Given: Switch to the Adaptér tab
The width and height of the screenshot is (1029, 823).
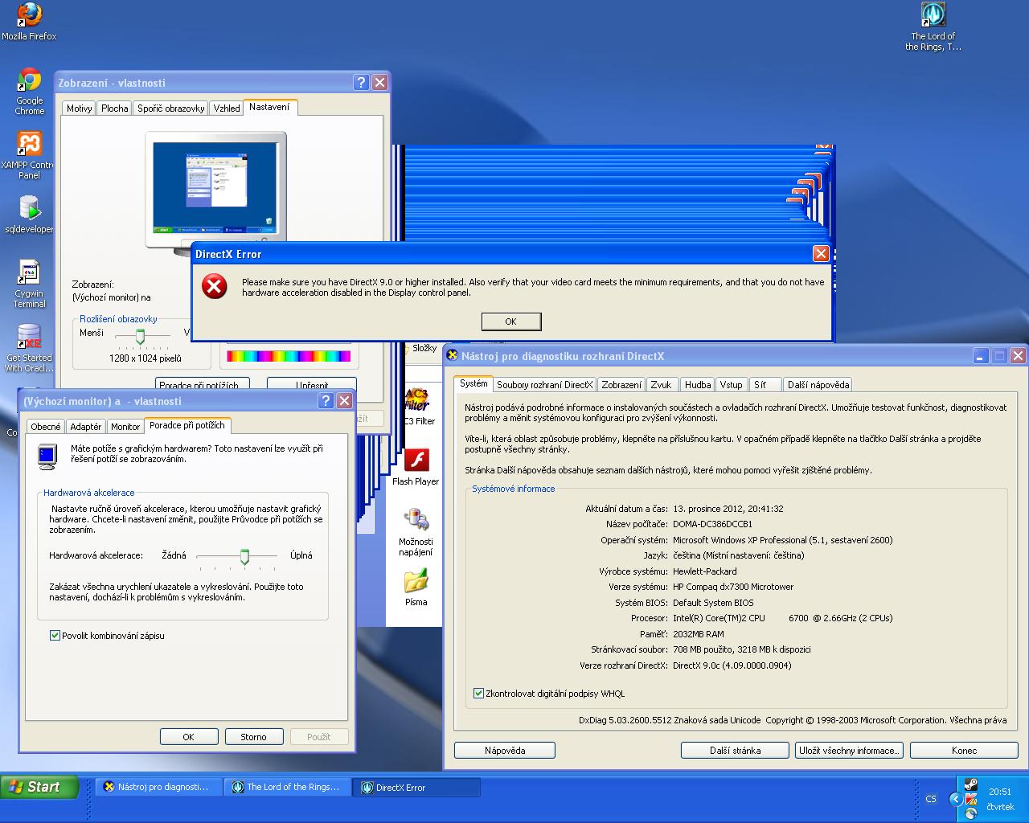Looking at the screenshot, I should pos(86,427).
